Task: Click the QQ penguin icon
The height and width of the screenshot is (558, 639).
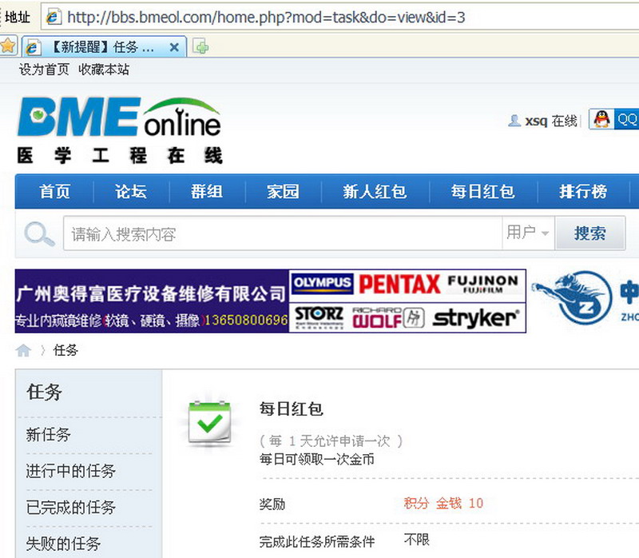Action: tap(602, 120)
